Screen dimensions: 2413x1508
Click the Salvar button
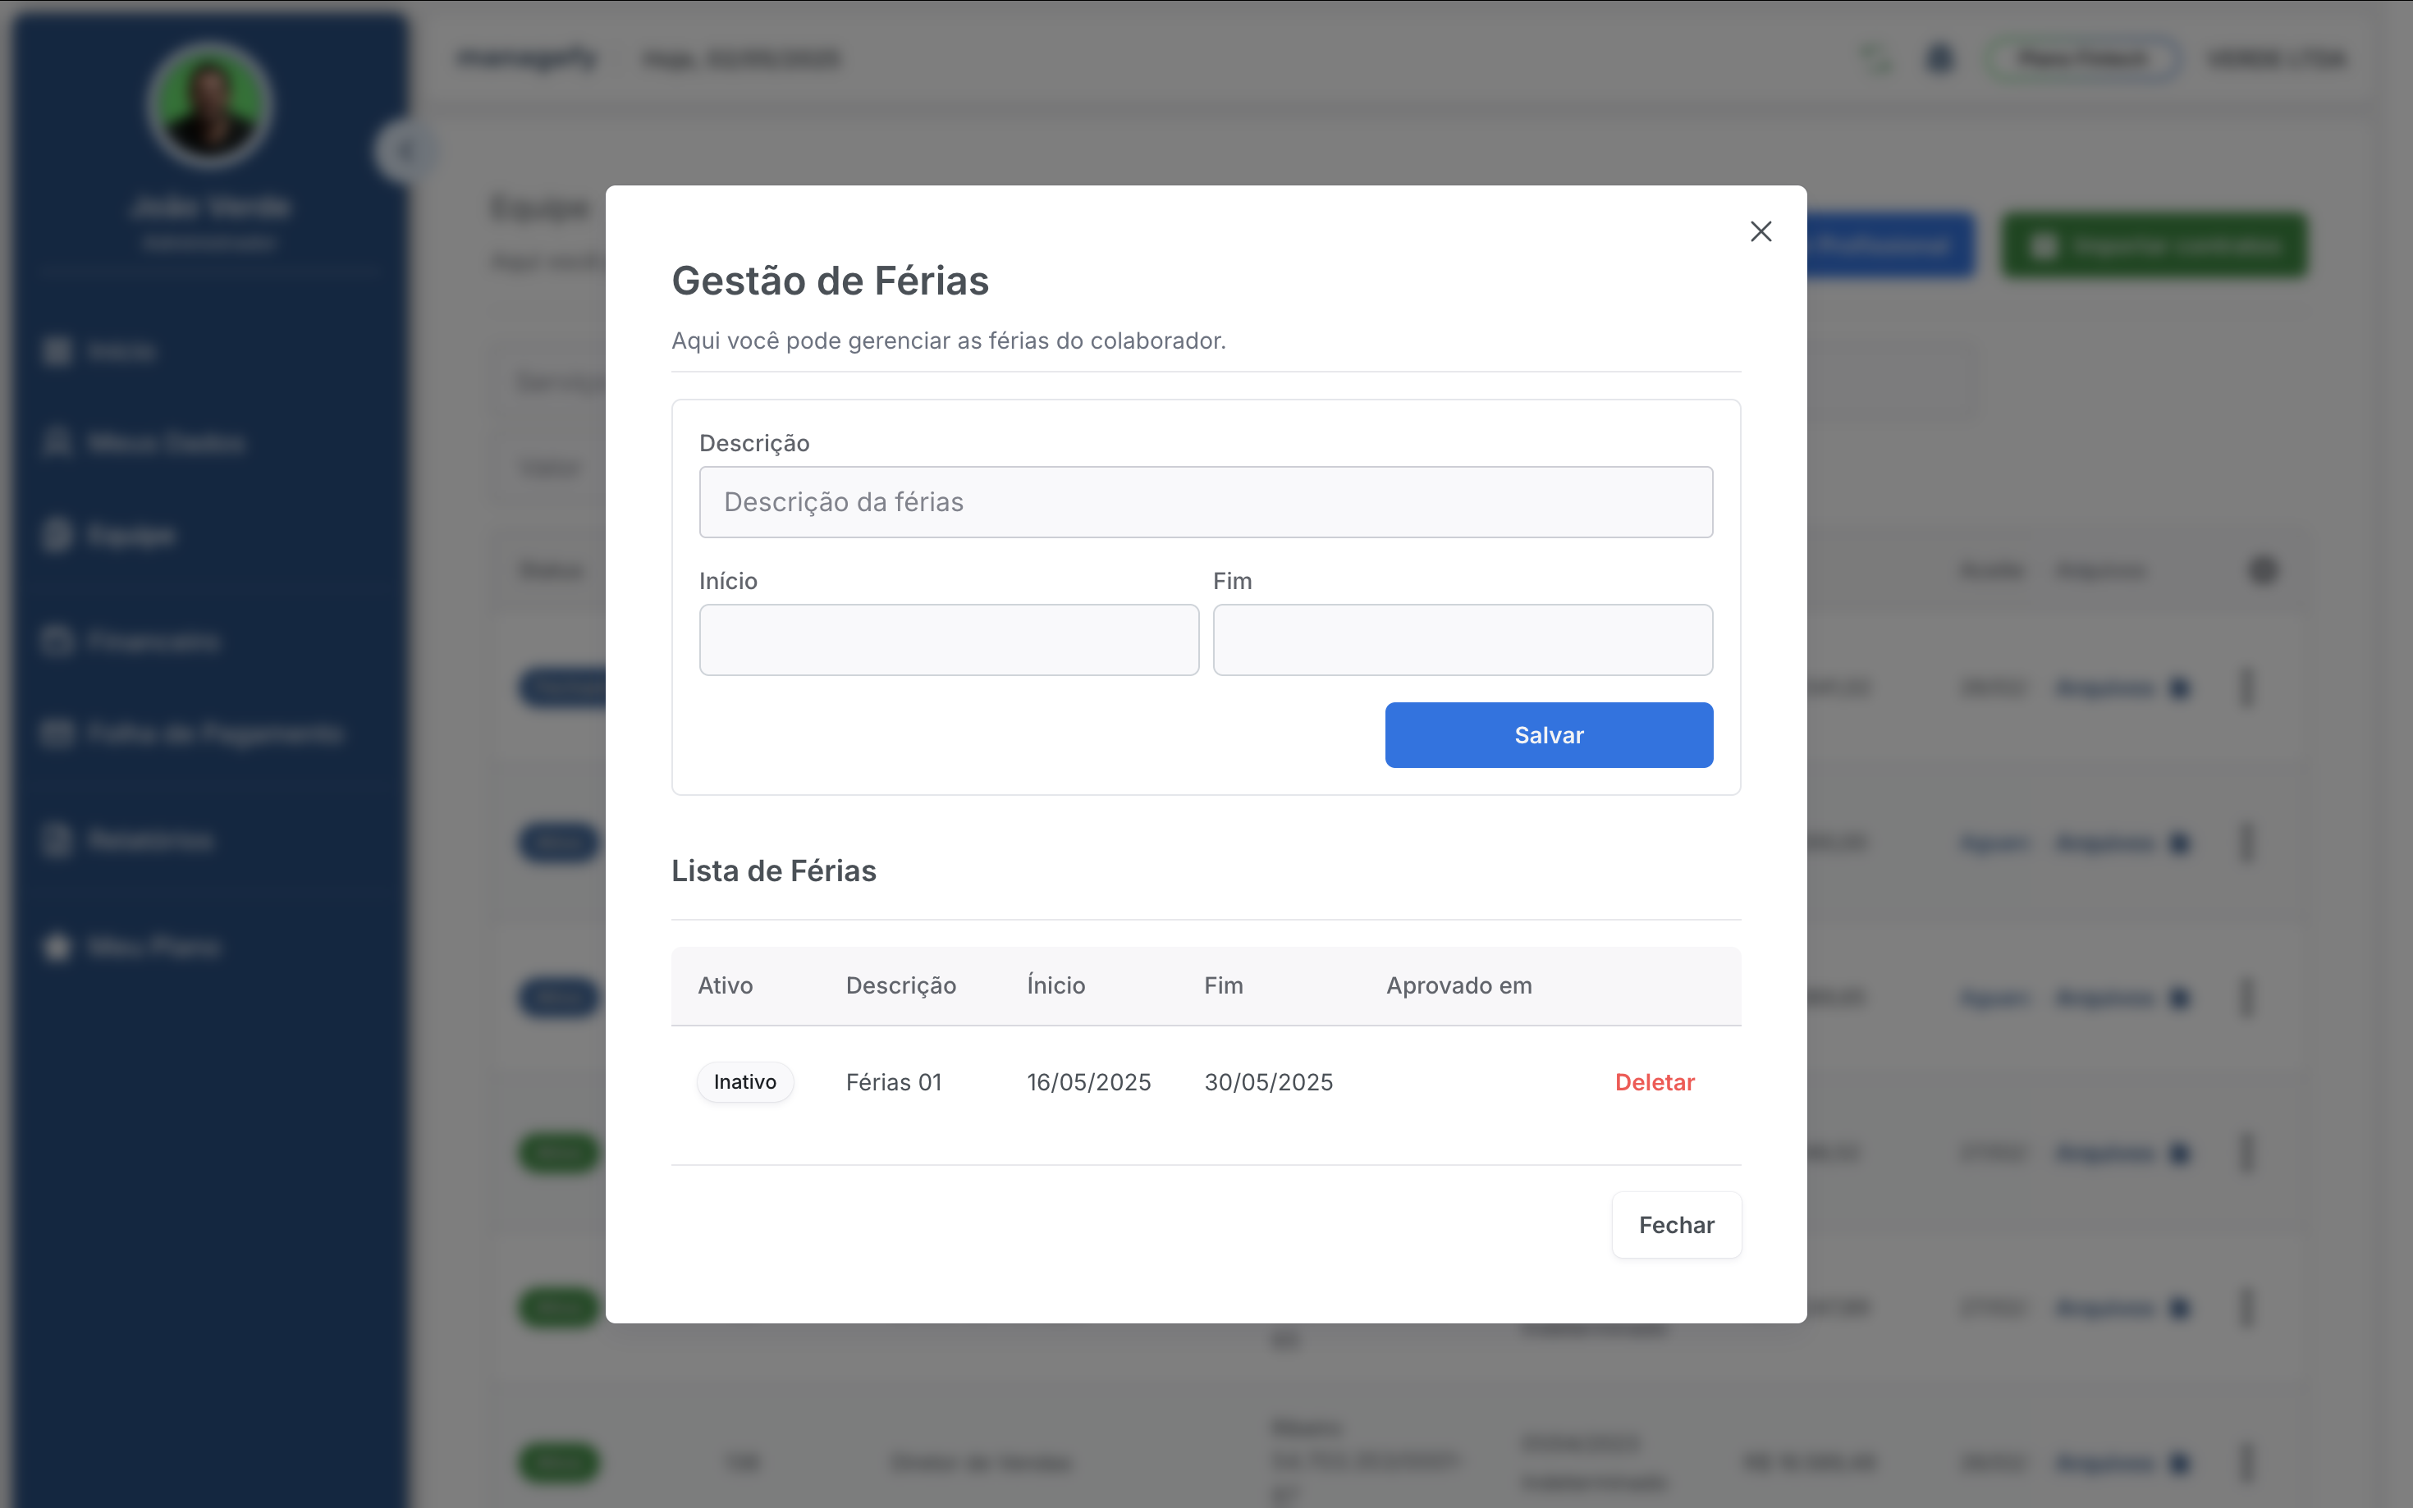point(1548,735)
